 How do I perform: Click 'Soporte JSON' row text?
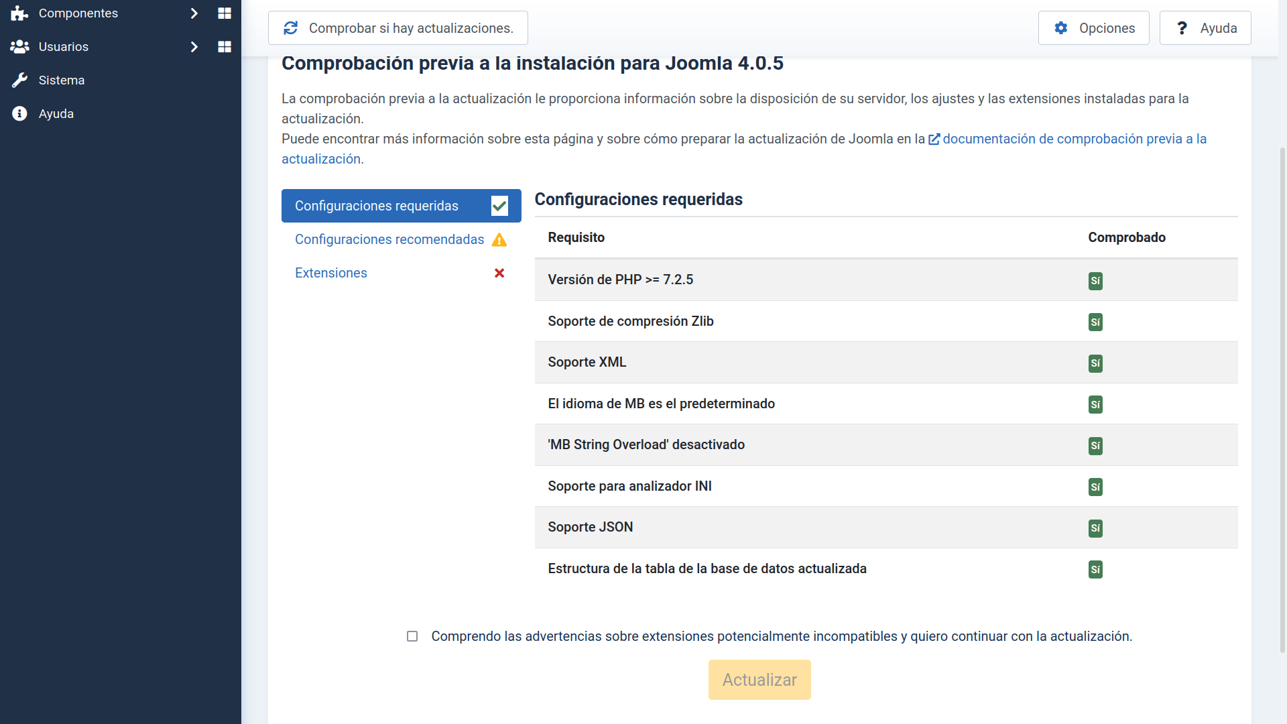(591, 527)
